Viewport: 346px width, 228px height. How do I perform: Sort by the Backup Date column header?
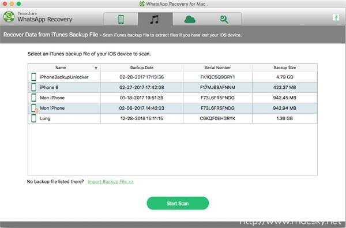pos(142,68)
